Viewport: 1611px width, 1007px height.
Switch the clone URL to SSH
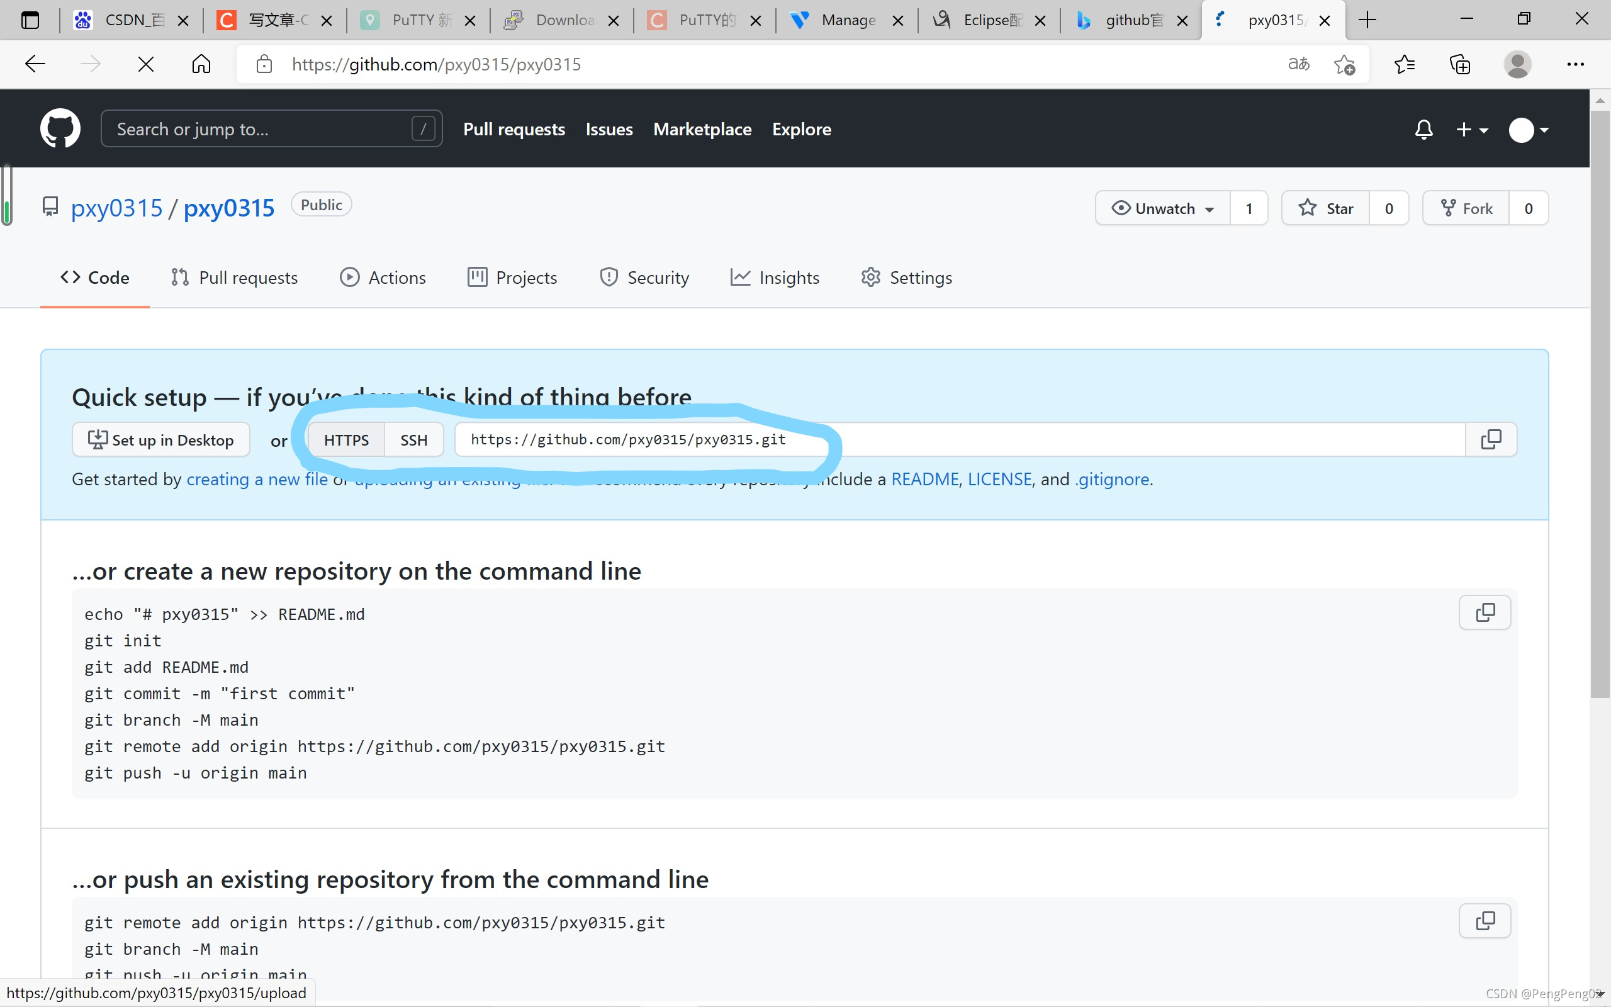[413, 440]
